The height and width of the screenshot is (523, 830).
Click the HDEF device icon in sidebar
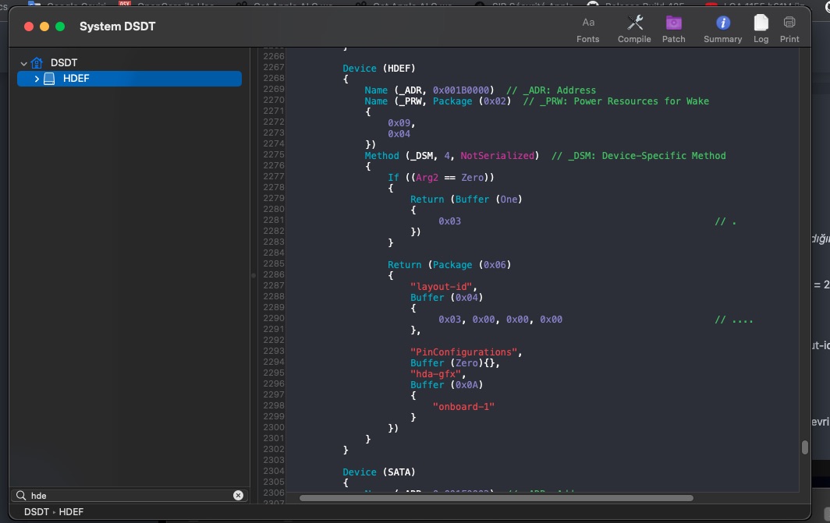[x=50, y=79]
